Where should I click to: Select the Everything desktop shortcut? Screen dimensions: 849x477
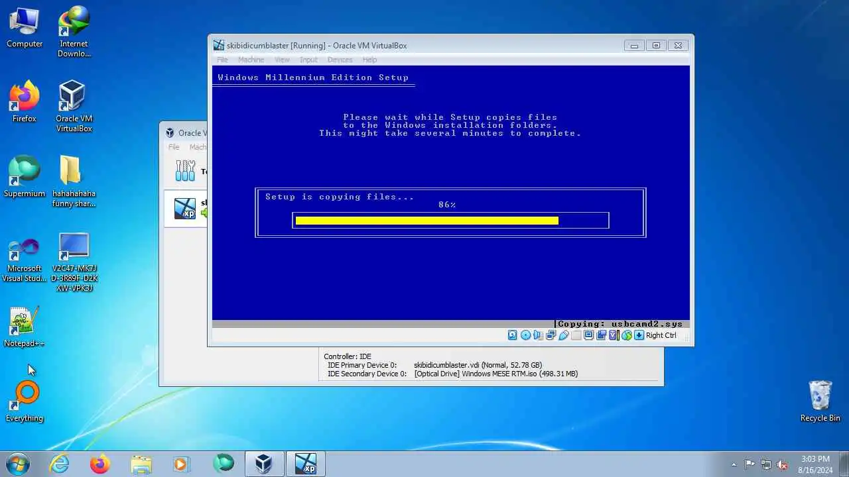25,401
